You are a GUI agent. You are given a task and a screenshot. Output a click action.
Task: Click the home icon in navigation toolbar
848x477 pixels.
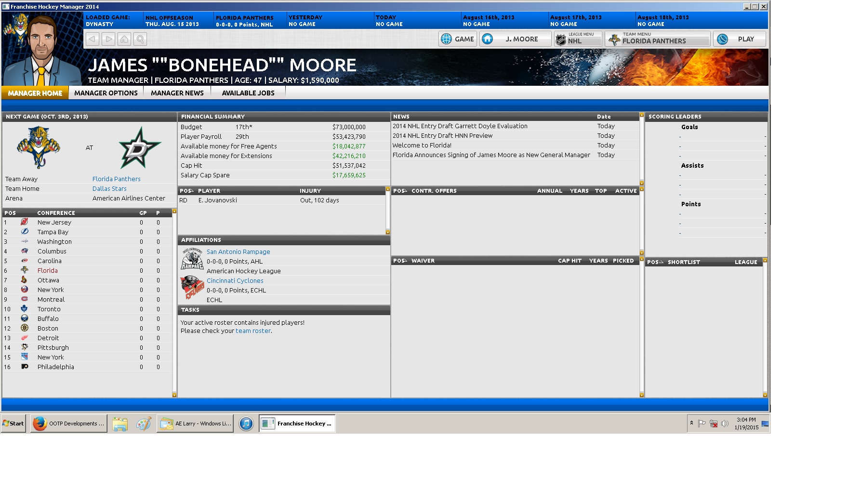pos(124,39)
